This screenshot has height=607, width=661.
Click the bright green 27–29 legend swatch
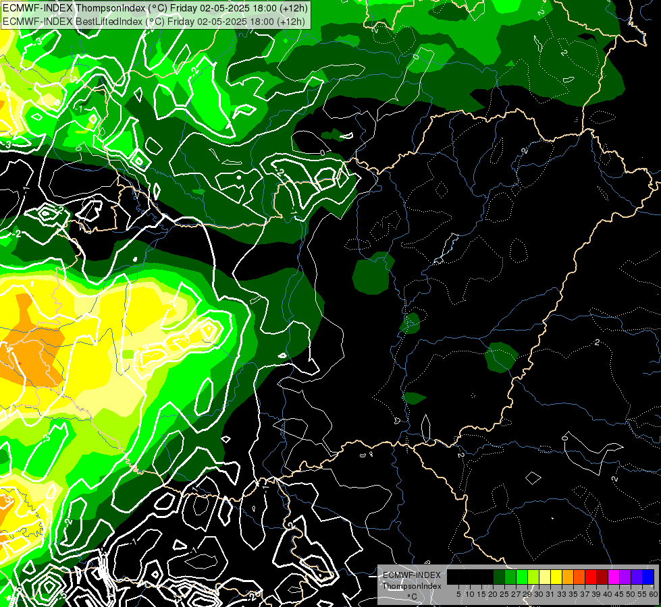point(522,577)
